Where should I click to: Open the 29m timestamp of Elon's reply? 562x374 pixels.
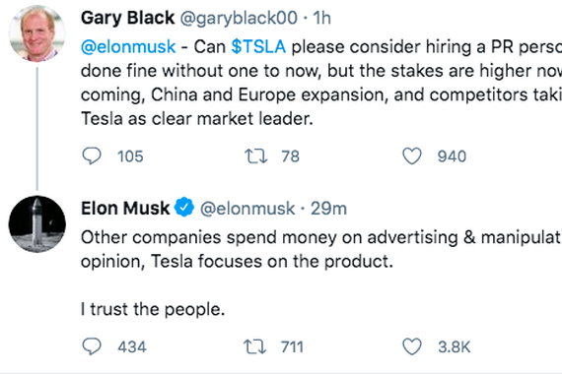[x=328, y=209]
